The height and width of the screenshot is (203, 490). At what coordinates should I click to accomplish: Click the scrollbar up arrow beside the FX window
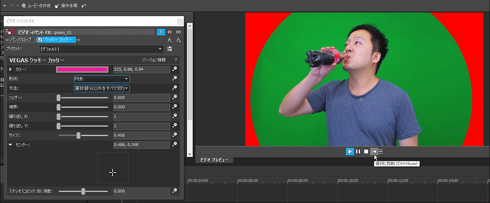(x=189, y=26)
